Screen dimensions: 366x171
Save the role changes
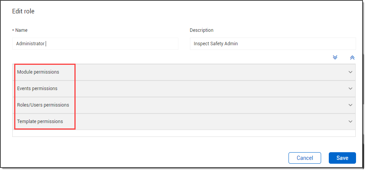(x=342, y=158)
